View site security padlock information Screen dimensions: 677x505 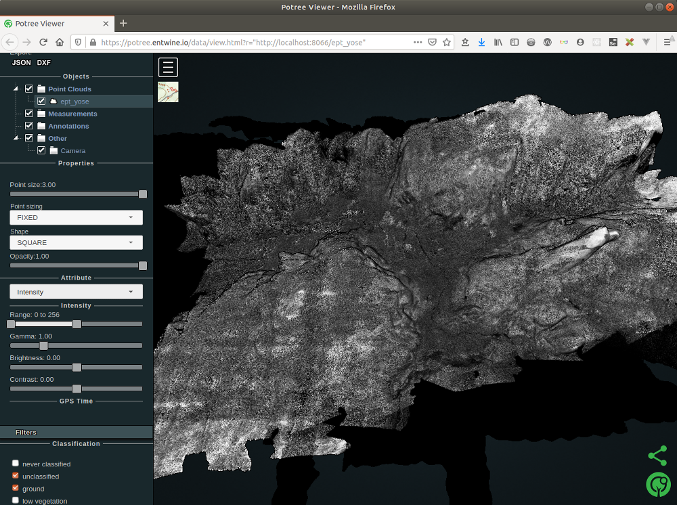coord(93,42)
